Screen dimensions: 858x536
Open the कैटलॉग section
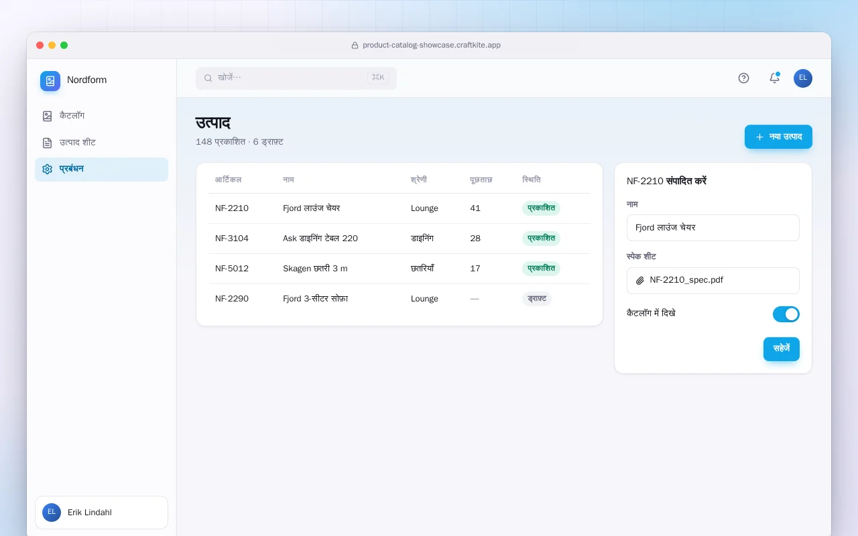101,116
